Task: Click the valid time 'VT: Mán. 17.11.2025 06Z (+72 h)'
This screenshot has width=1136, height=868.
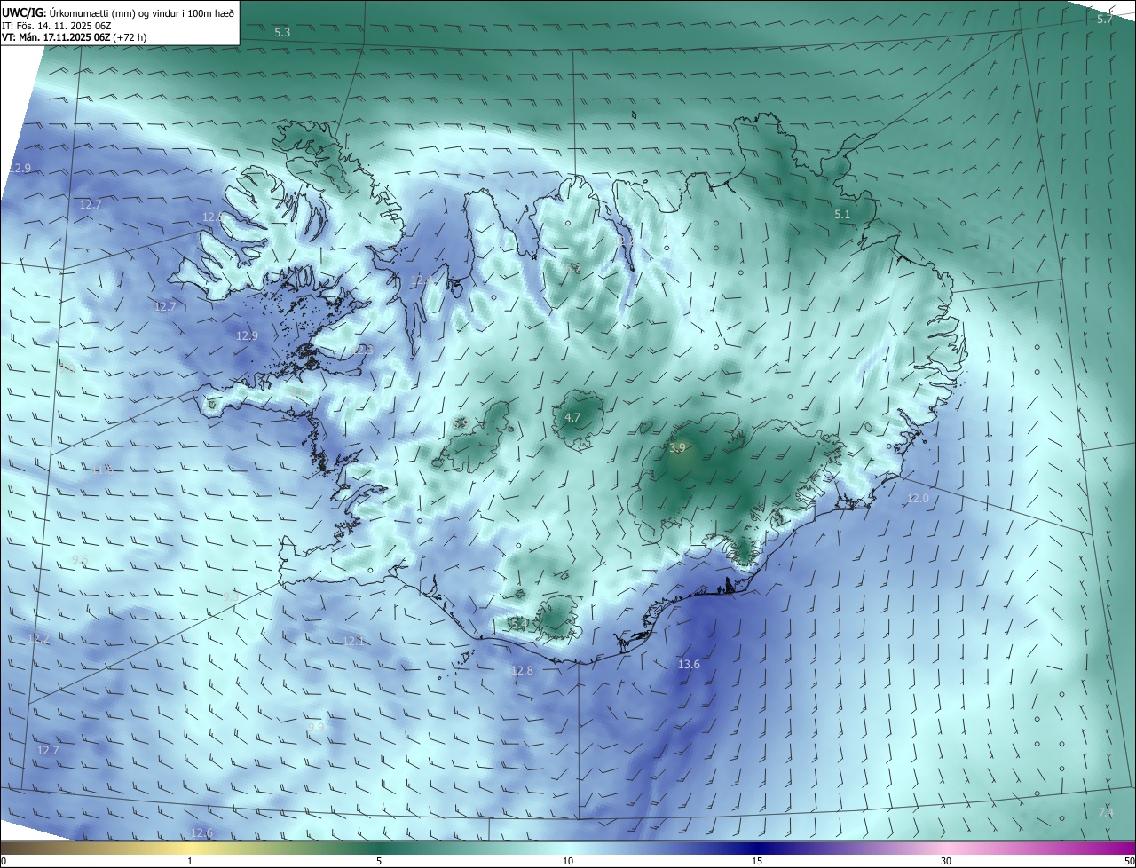Action: click(74, 37)
